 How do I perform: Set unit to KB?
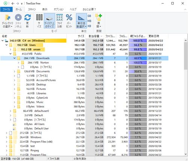[89, 26]
